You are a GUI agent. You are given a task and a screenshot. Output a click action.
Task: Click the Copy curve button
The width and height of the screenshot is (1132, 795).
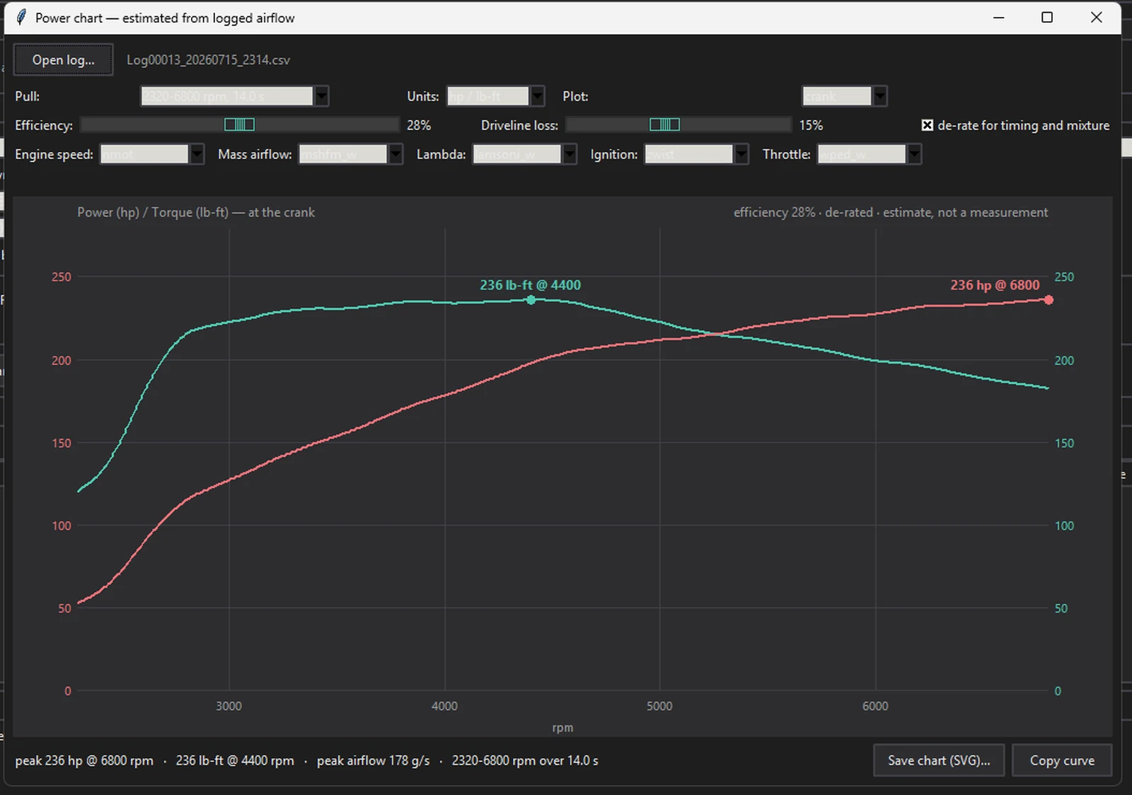pos(1062,760)
